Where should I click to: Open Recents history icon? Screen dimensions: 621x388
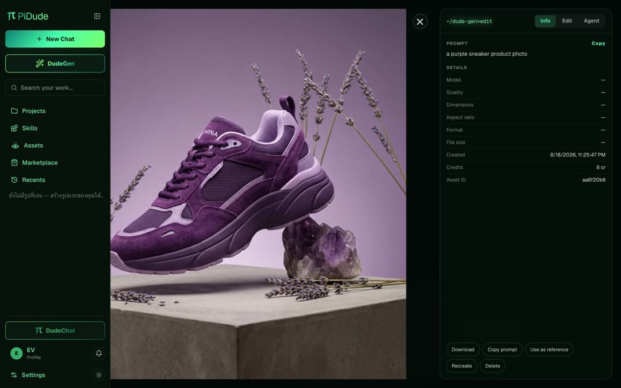pos(14,180)
